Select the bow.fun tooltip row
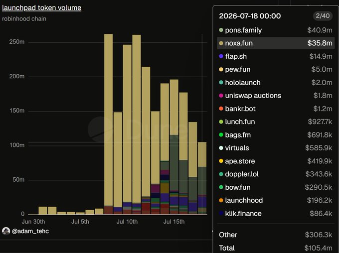Image resolution: width=339 pixels, height=253 pixels. [x=276, y=187]
